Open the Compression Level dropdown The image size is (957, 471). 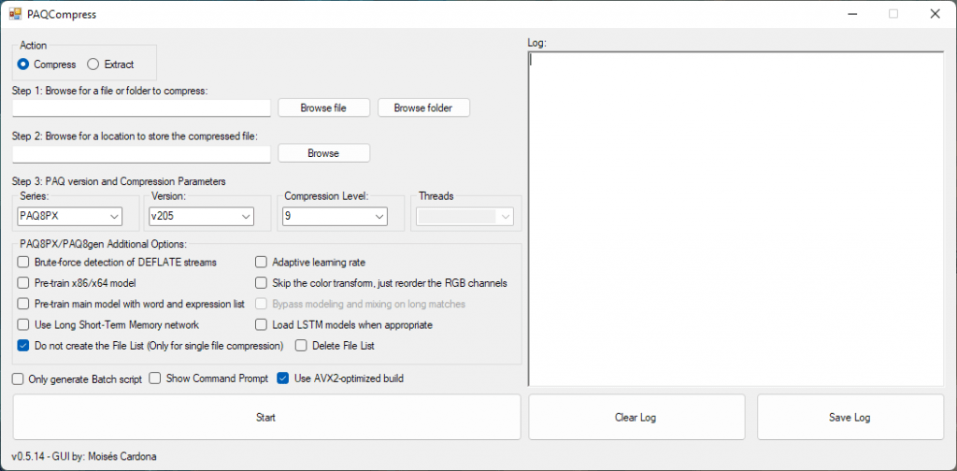point(335,216)
